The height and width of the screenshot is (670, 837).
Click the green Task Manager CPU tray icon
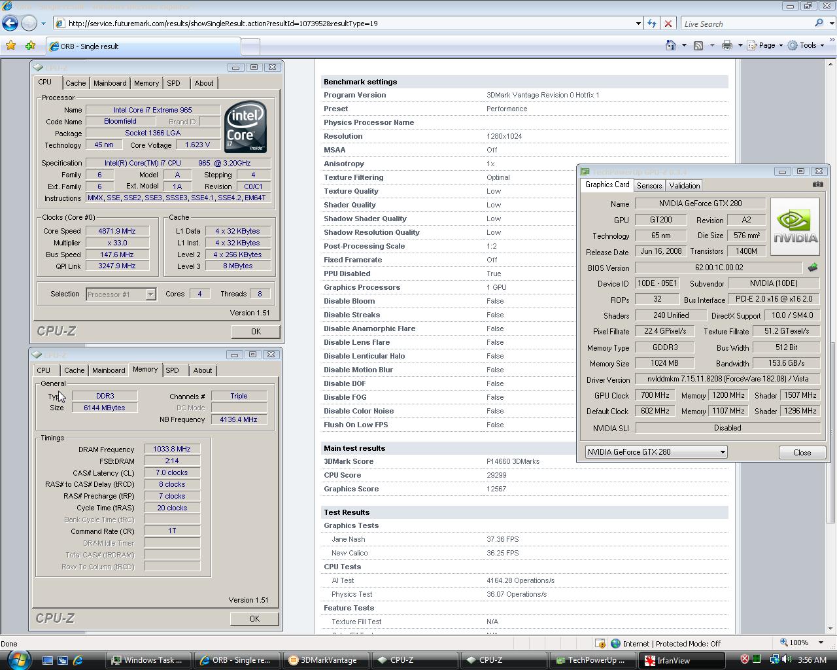point(757,660)
